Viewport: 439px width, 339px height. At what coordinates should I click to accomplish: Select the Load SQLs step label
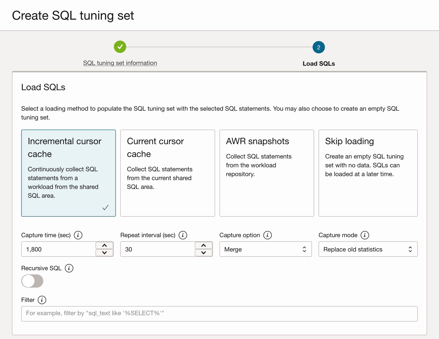click(318, 63)
